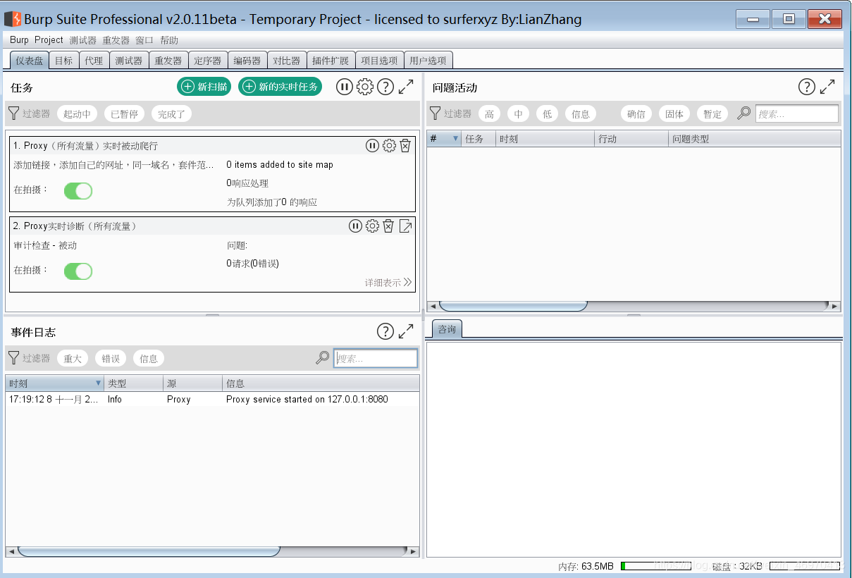Click the 事件日志 filter funnel icon

tap(13, 358)
